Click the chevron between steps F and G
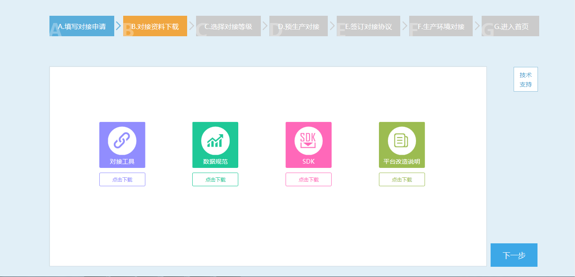 coord(477,26)
